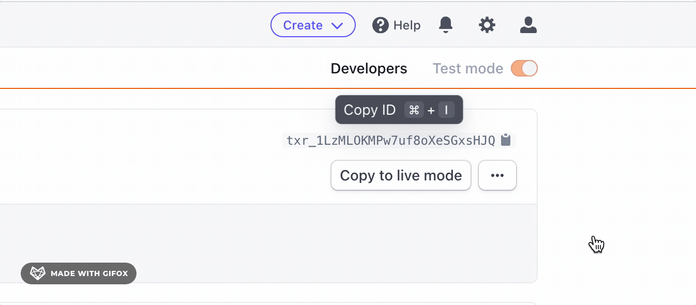The image size is (696, 305).
Task: Open settings via the gear icon
Action: pyautogui.click(x=487, y=25)
